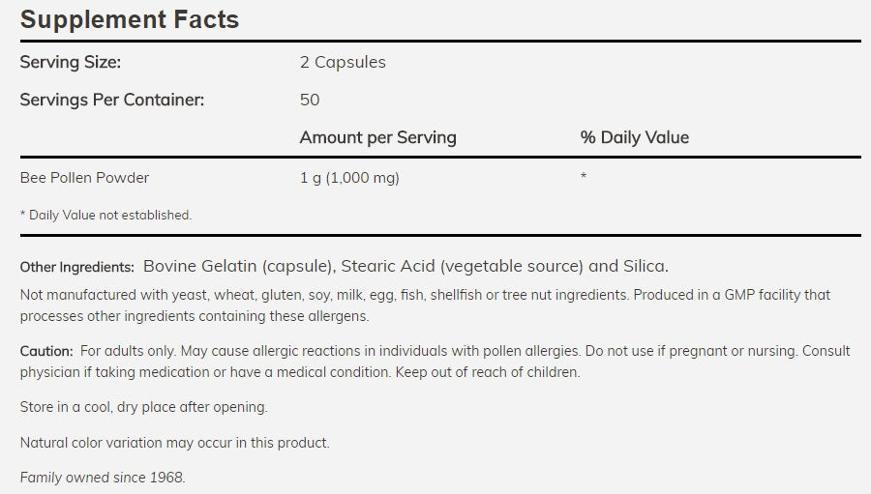871x494 pixels.
Task: Select the 2 Capsules value
Action: 343,62
